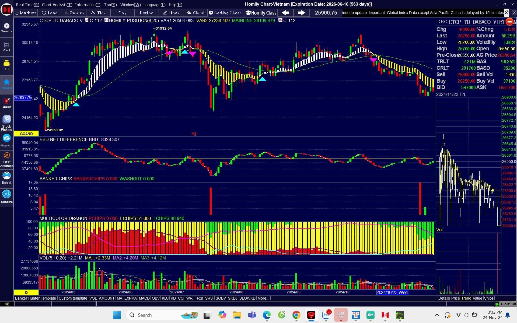Image resolution: width=517 pixels, height=323 pixels.
Task: Switch to Tick chart view
Action: [x=98, y=13]
